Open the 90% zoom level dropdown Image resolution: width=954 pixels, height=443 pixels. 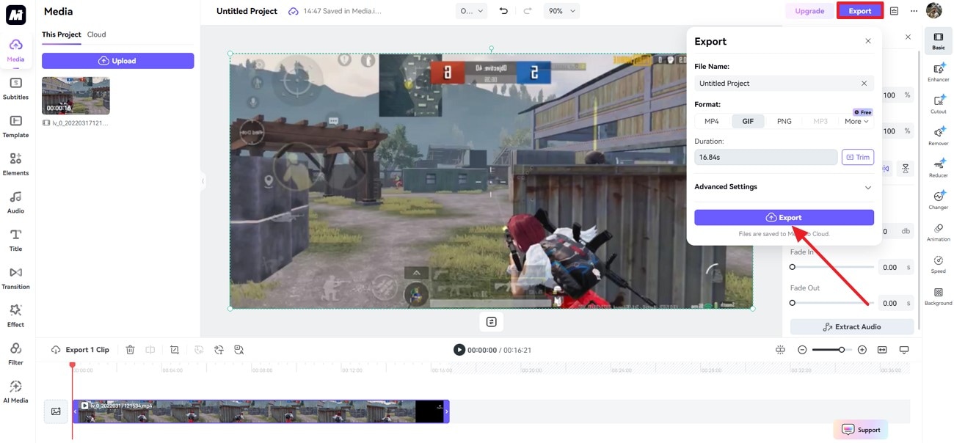click(x=561, y=11)
